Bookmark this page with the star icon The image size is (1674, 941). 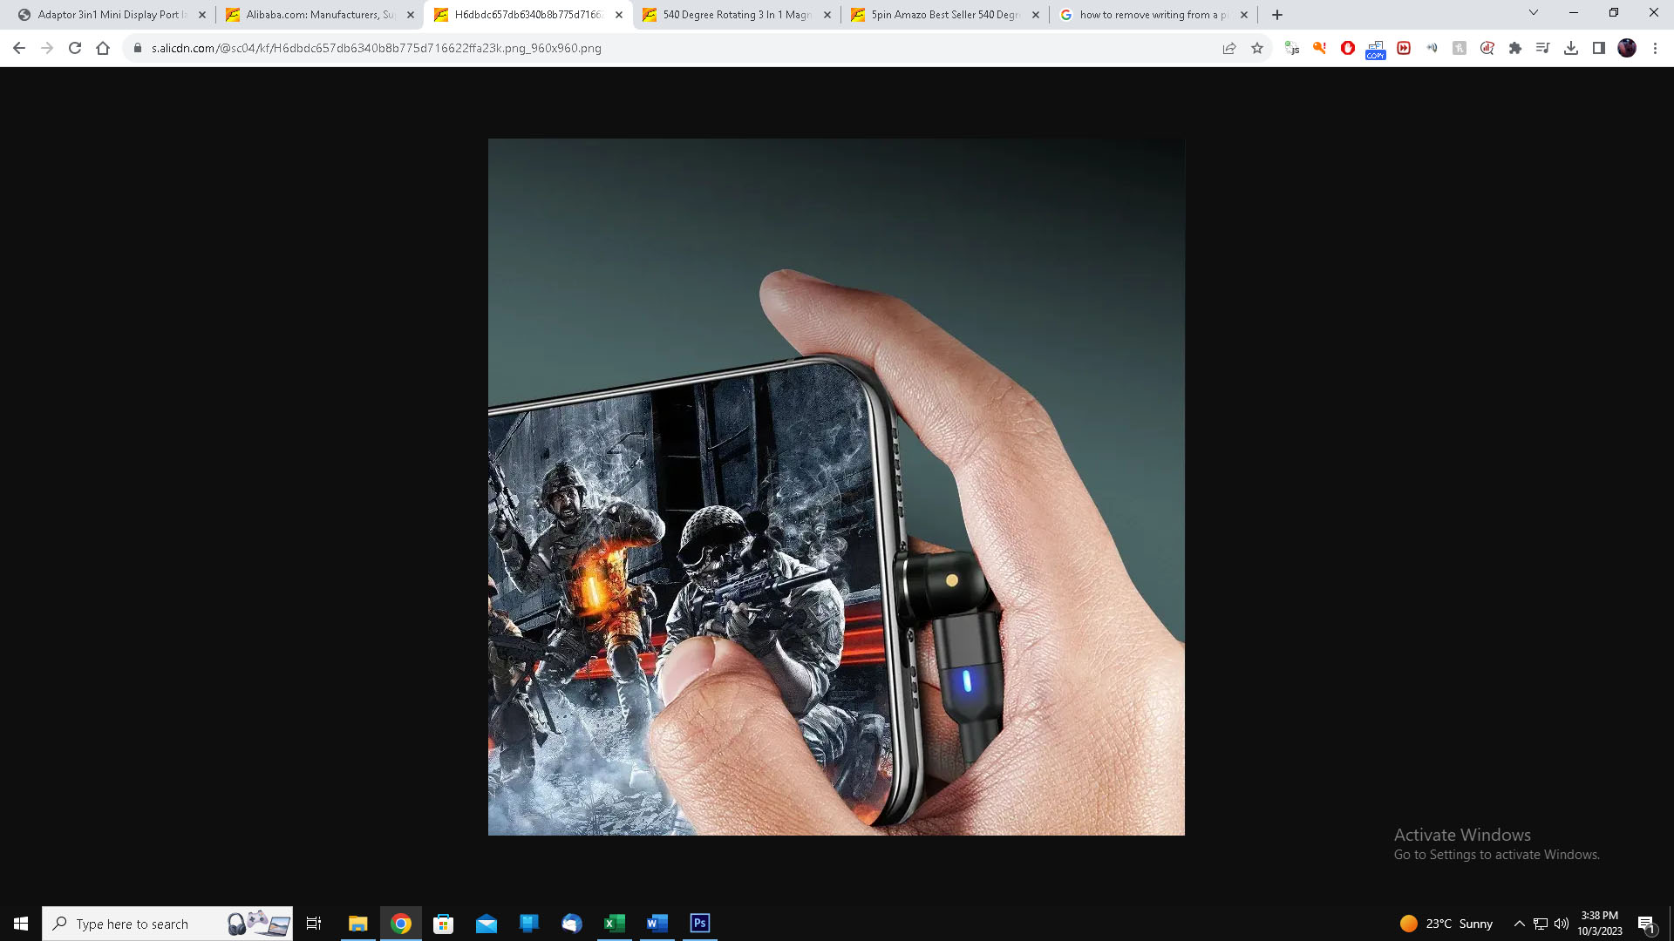point(1257,49)
